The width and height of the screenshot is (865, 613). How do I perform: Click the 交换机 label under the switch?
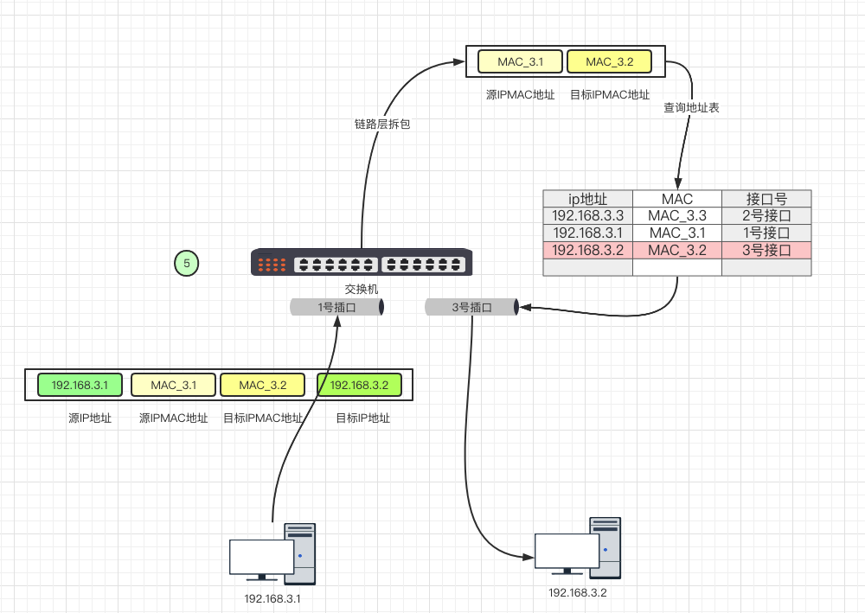click(362, 289)
